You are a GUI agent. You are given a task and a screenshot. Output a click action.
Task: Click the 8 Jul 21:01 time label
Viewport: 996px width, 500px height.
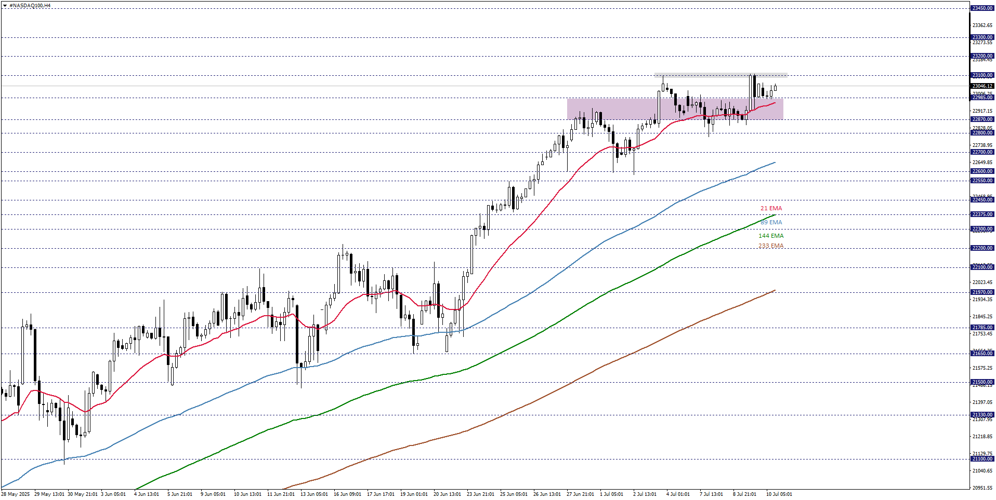(744, 494)
